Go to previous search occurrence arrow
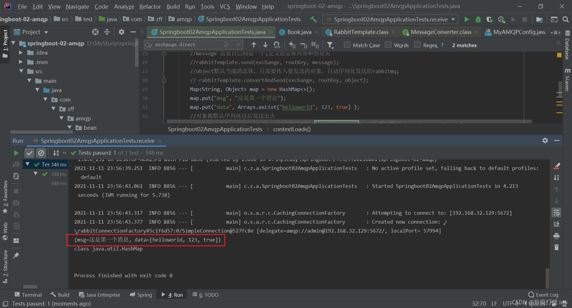572x308 pixels. [x=254, y=45]
